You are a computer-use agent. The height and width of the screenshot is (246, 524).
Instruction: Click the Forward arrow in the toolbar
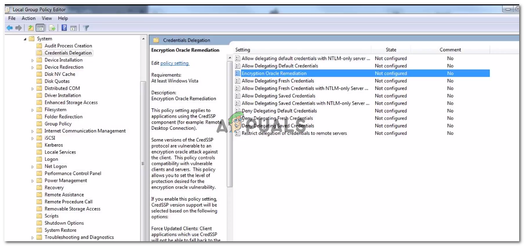coord(18,28)
